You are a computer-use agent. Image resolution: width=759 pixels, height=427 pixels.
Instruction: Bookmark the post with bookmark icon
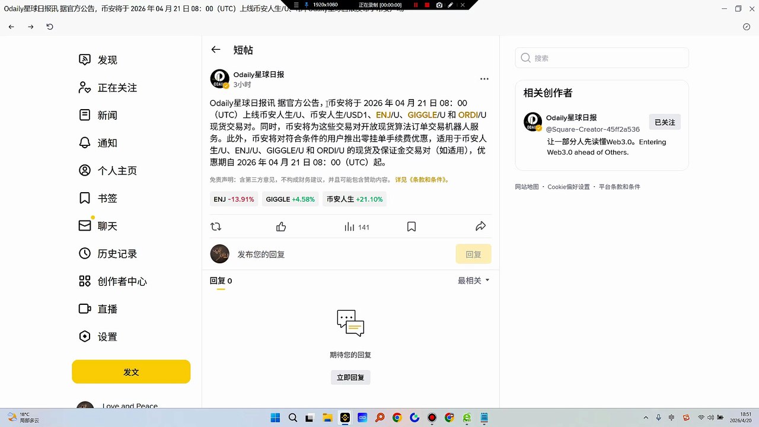(x=412, y=227)
